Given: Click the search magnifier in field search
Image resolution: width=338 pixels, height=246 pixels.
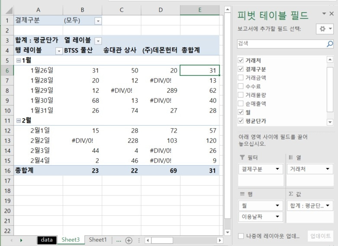Looking at the screenshot, I should point(330,44).
